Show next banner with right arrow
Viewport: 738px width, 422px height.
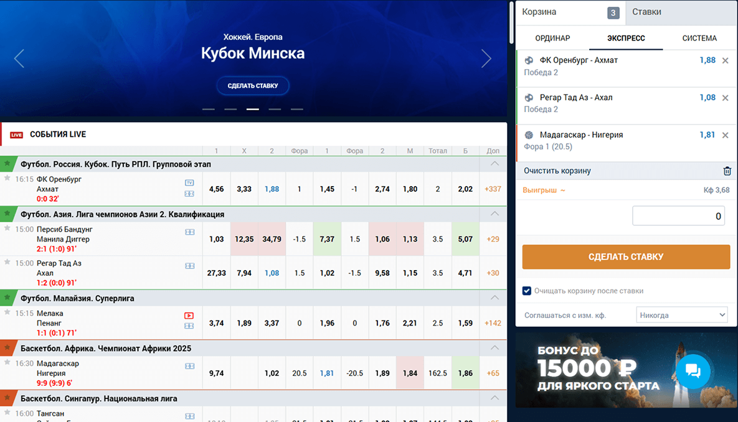pos(486,59)
